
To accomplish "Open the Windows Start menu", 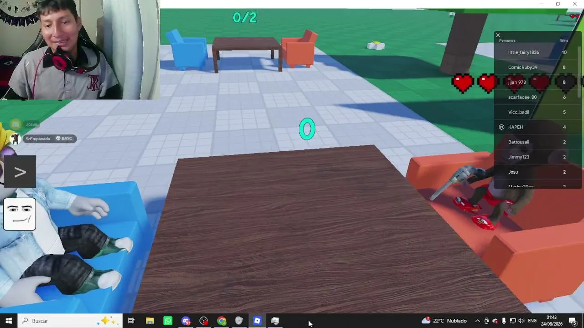I will [9, 321].
